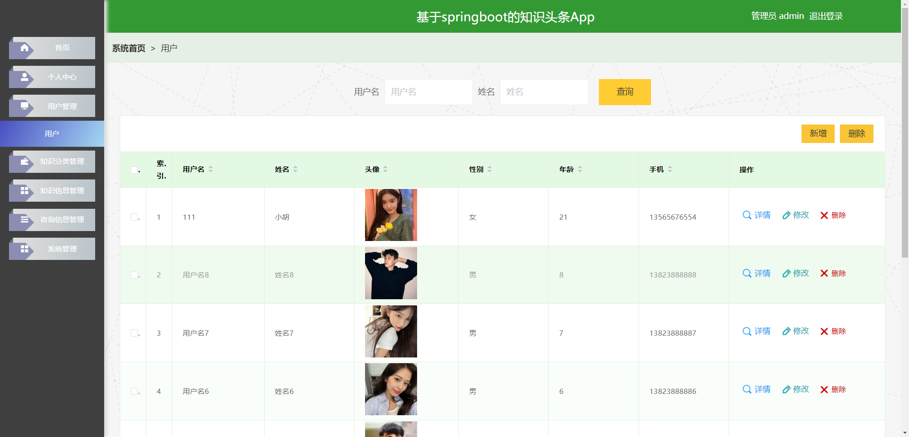Open 首页 in the sidebar menu

click(52, 48)
